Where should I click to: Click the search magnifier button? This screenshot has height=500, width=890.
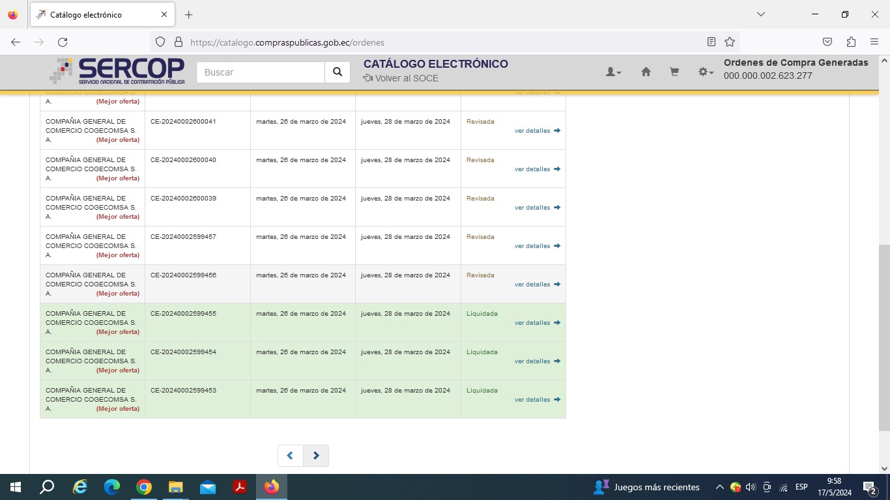tap(337, 72)
